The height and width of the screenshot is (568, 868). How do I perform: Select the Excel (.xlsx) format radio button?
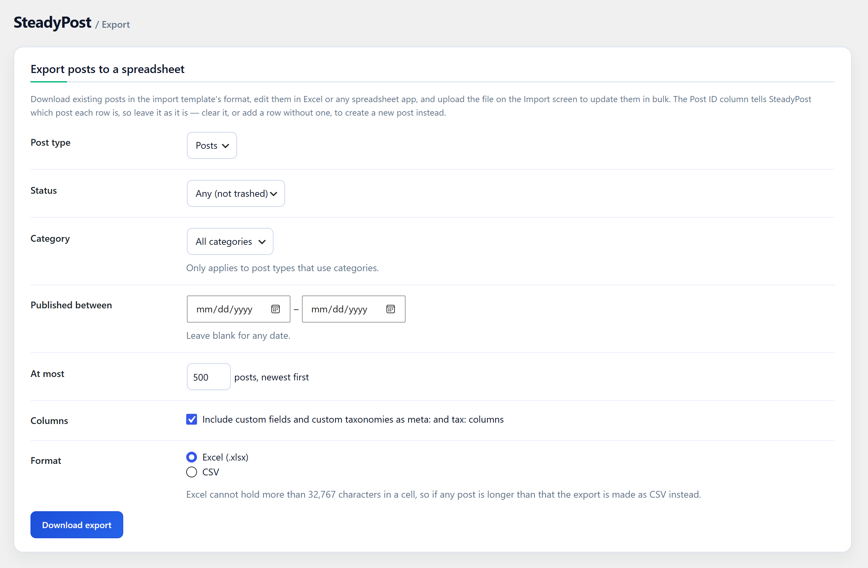[192, 457]
